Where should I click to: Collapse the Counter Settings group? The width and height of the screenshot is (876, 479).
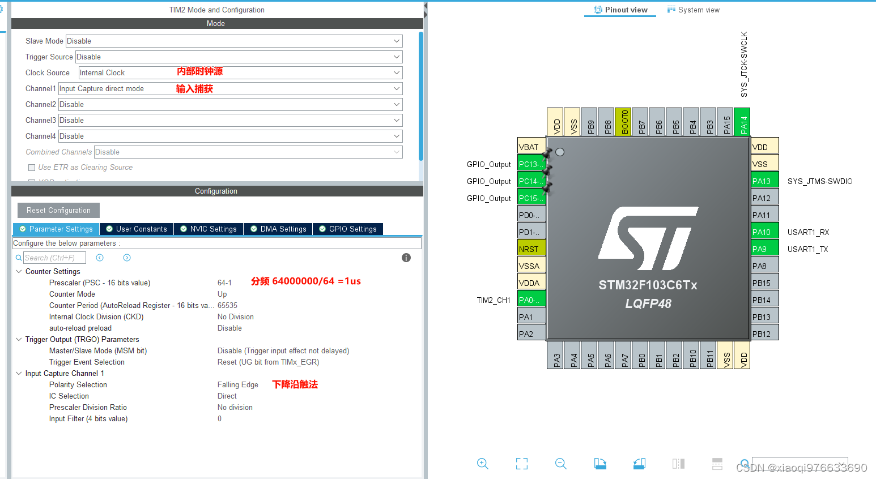pos(19,271)
